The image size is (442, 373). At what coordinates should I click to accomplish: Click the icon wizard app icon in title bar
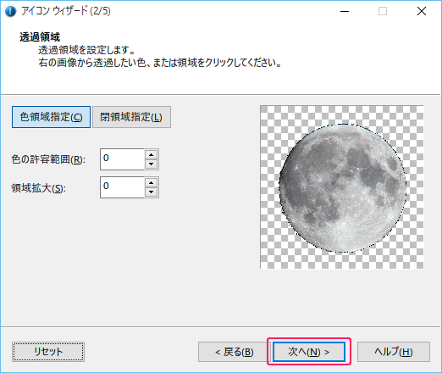(10, 11)
